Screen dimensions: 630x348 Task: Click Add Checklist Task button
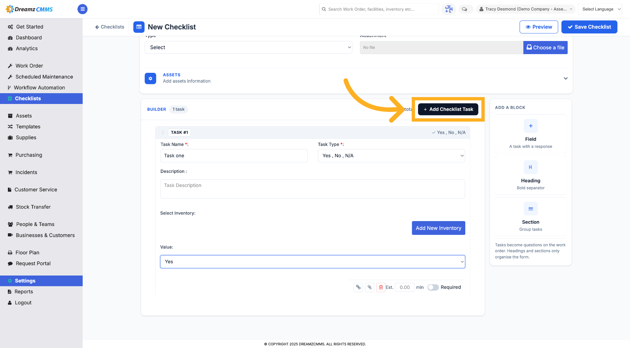point(448,109)
